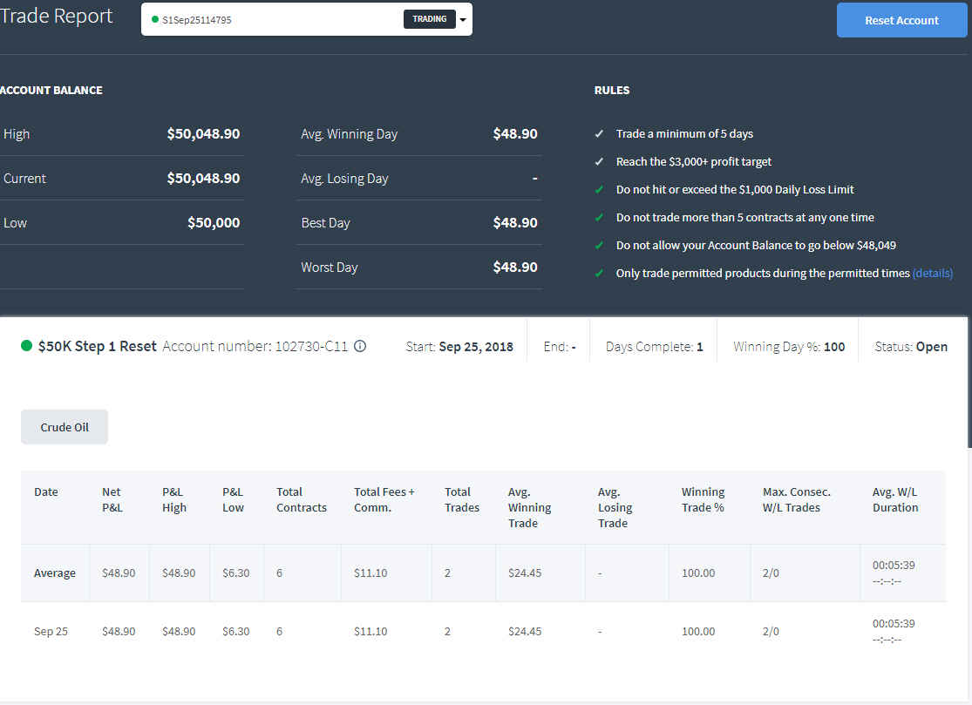The height and width of the screenshot is (705, 972).
Task: Click the green status dot beside $50K Step 1 Reset
Action: tap(27, 346)
